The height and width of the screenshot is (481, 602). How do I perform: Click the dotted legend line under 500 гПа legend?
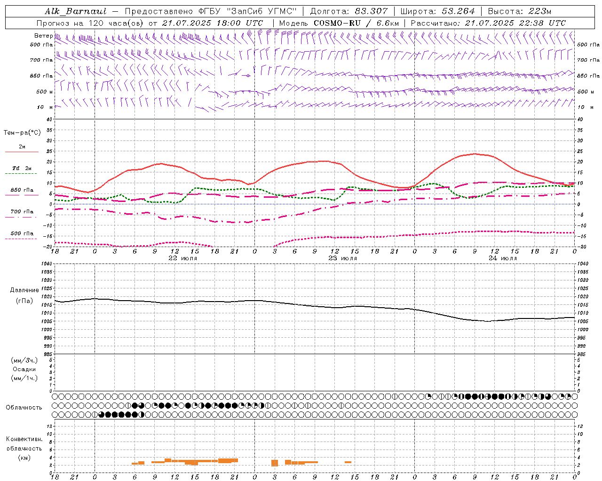point(21,239)
